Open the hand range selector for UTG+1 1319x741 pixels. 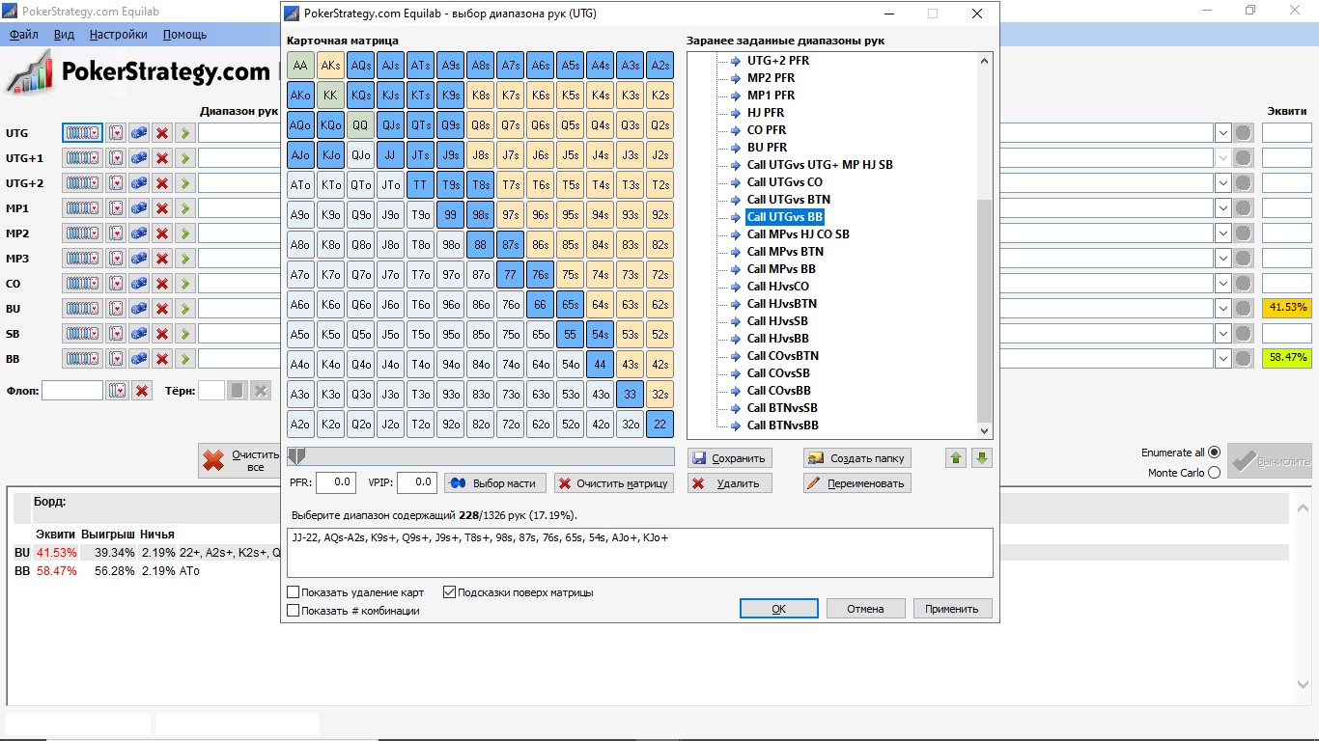point(82,157)
